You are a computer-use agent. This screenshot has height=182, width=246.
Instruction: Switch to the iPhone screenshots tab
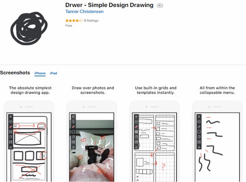point(40,73)
